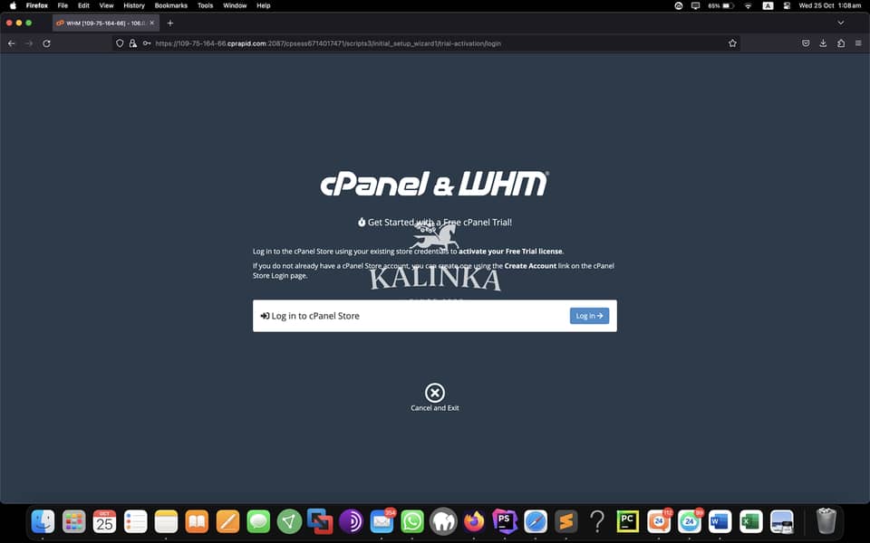Open the View menu
The height and width of the screenshot is (543, 870).
point(107,5)
